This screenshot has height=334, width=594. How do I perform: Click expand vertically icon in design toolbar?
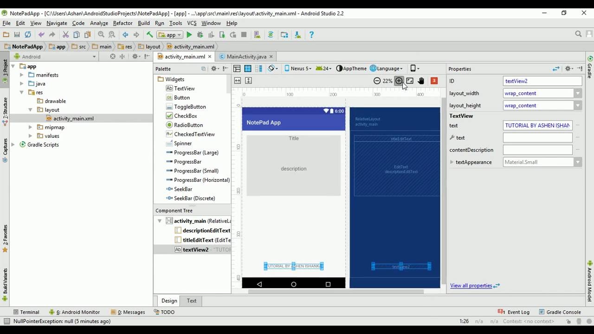click(248, 81)
